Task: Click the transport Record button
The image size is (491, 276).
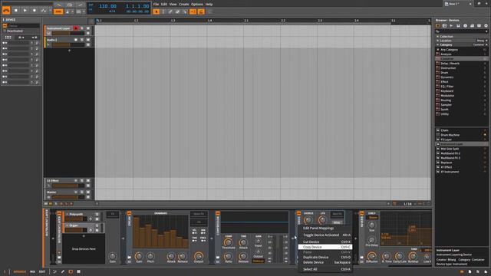Action: [35, 10]
